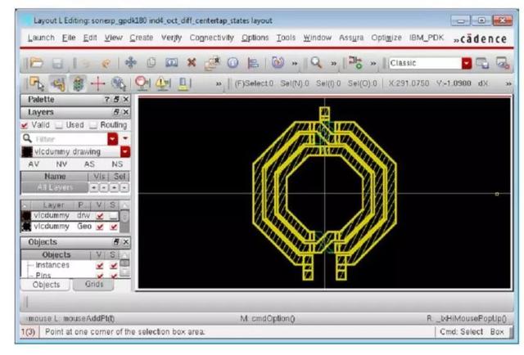
Task: Check the Used layers checkbox
Action: [59, 125]
